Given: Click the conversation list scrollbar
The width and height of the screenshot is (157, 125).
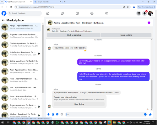Looking at the screenshot, I should (43, 59).
